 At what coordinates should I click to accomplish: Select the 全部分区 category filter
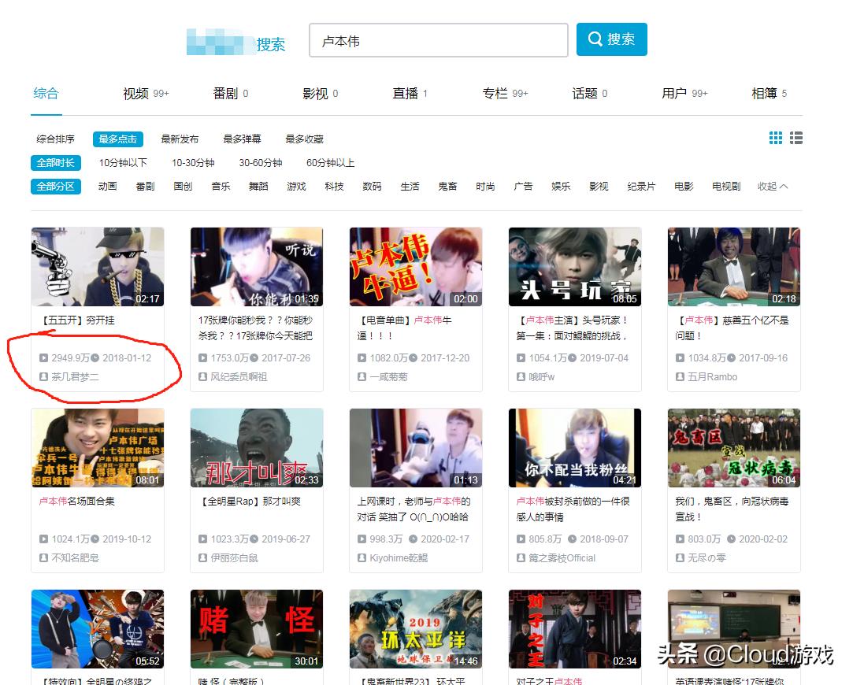(x=55, y=187)
